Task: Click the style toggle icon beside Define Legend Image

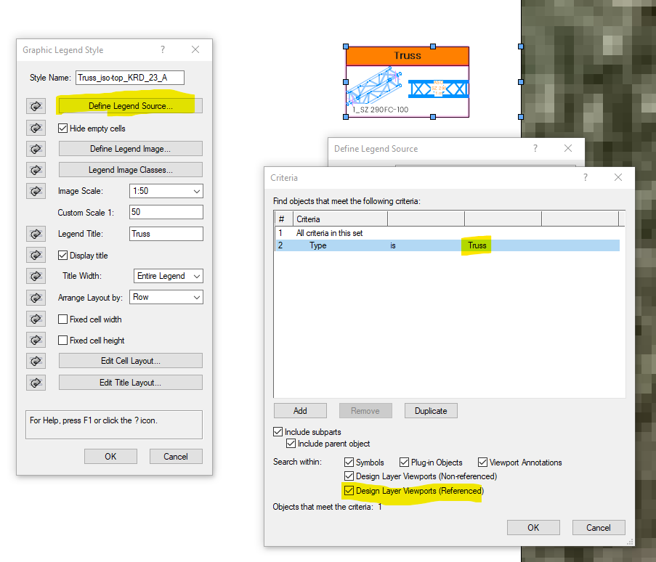Action: (x=36, y=149)
